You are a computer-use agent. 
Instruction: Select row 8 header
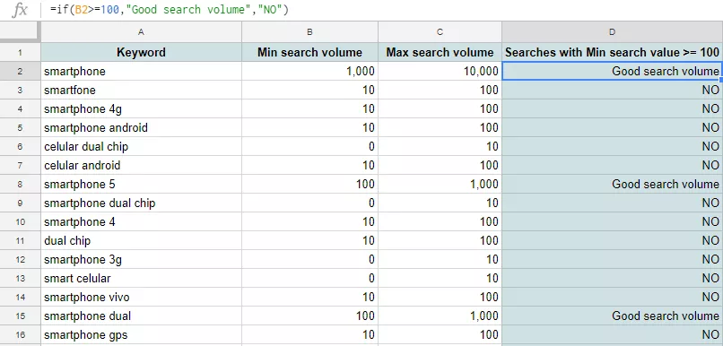pyautogui.click(x=20, y=185)
